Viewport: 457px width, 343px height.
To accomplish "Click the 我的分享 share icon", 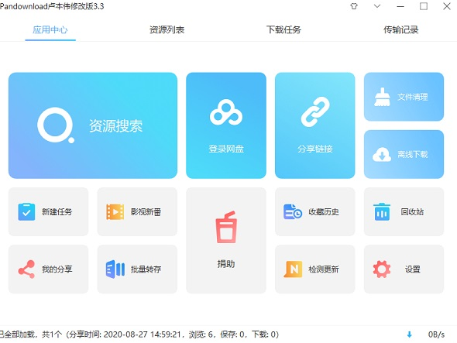I will 26,269.
